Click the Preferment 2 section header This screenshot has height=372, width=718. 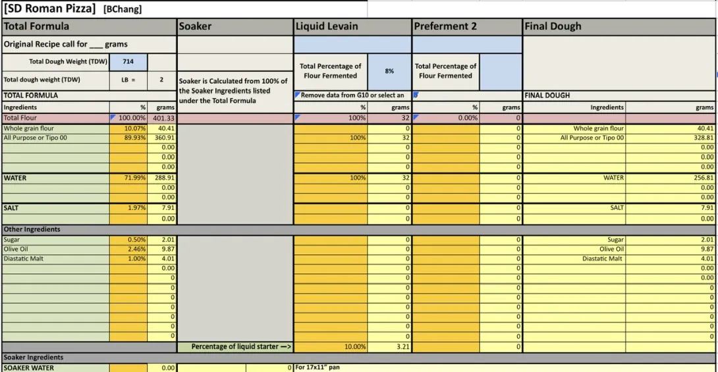[467, 27]
